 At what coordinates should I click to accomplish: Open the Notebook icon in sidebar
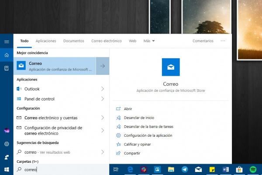click(x=7, y=68)
